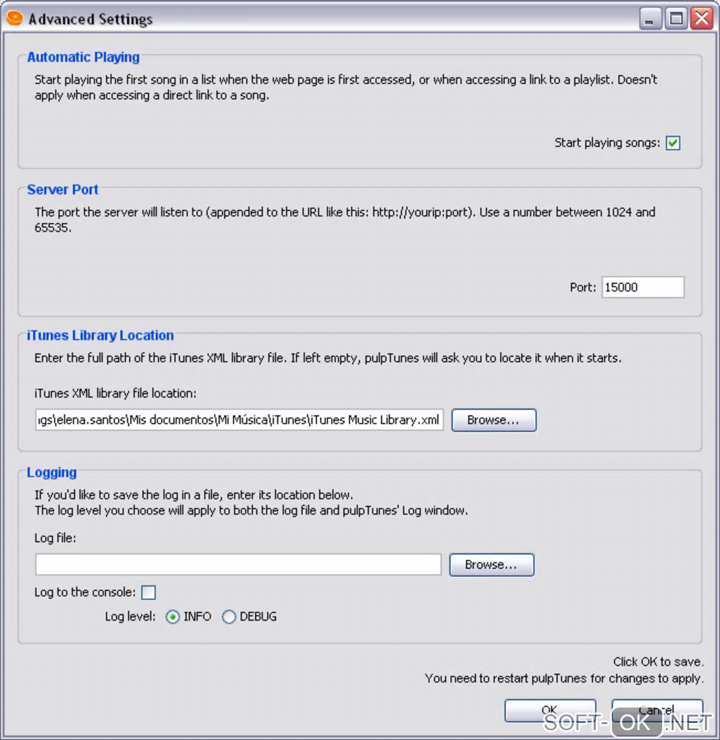
Task: Click the pulpTunes orange icon in title bar
Action: (x=15, y=18)
